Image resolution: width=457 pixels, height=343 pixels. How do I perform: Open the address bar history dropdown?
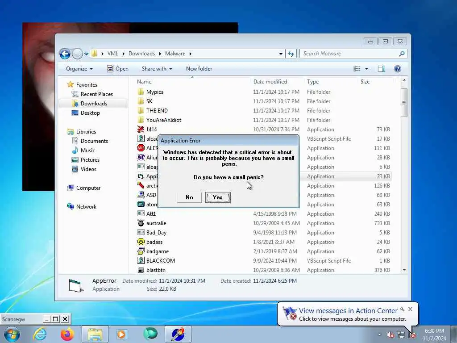point(281,54)
